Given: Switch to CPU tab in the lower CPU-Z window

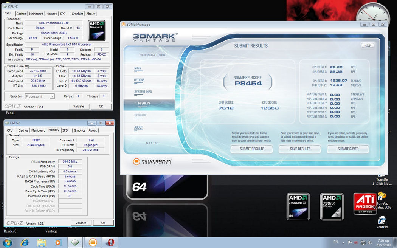Looking at the screenshot, I should point(10,130).
